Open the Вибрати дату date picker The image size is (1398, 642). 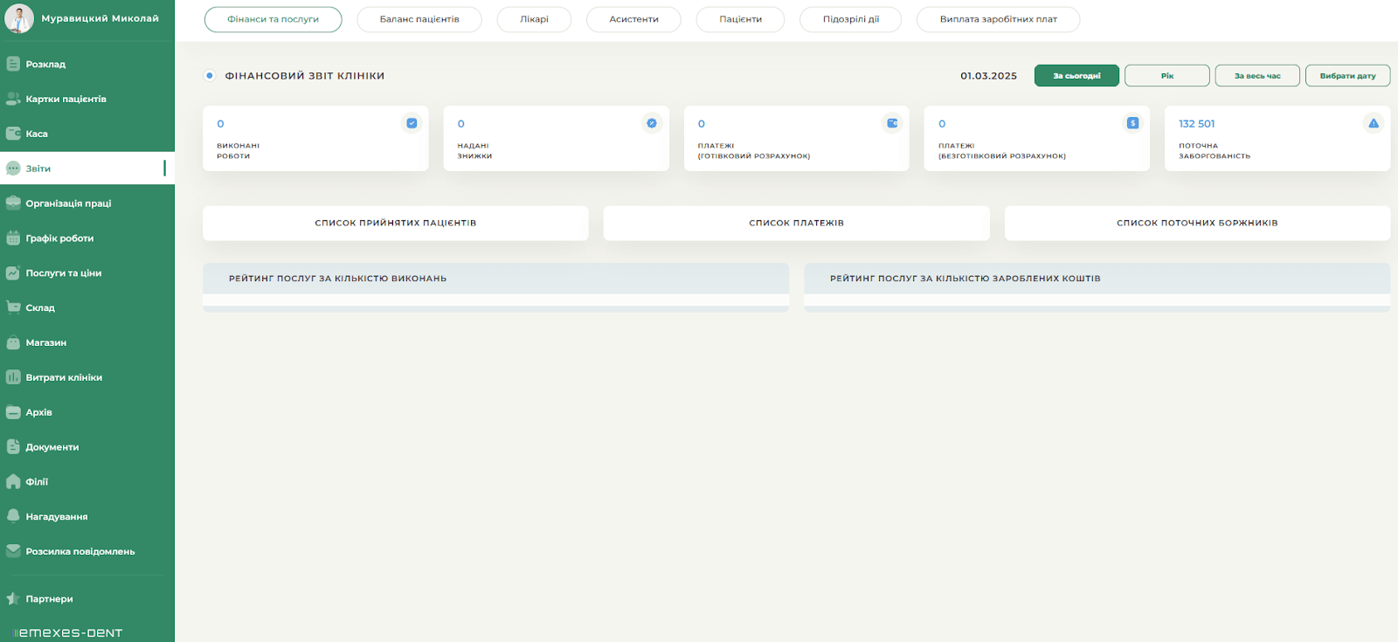click(1346, 76)
